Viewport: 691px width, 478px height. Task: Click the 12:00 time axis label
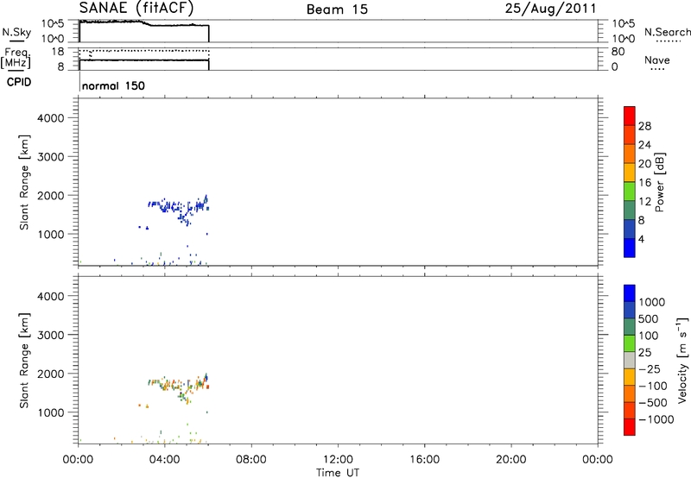click(x=338, y=460)
